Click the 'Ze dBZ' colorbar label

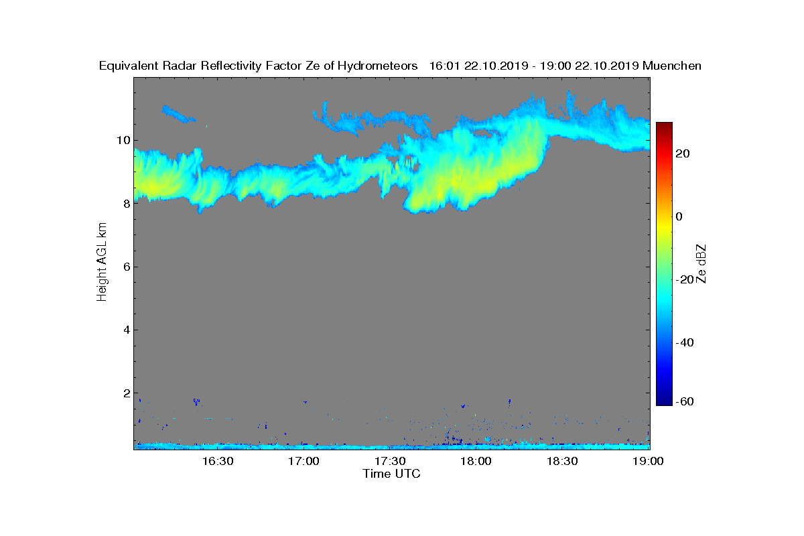(701, 263)
